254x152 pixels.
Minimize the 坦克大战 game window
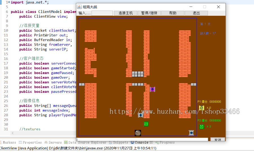[x=191, y=7]
